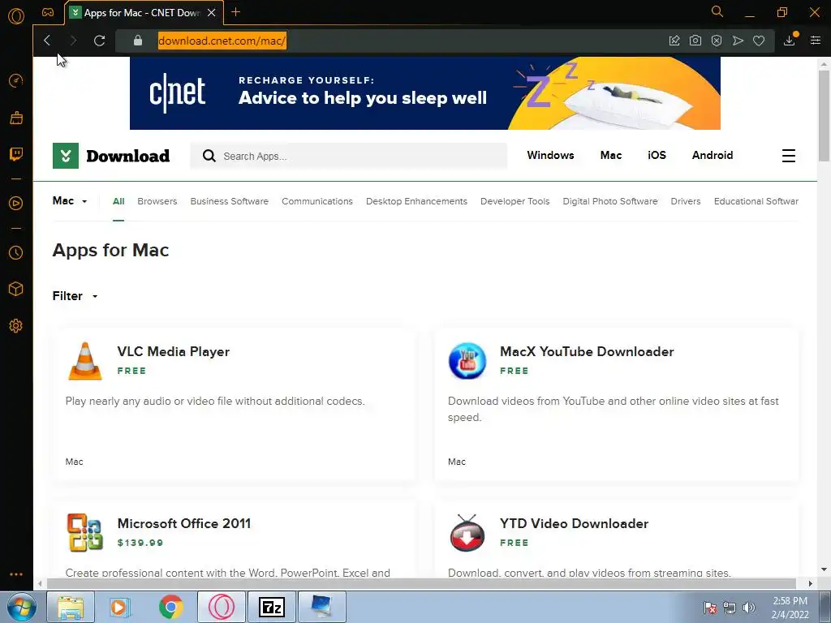Select the Developer Tools category
Screen dimensions: 831x623
coord(515,201)
